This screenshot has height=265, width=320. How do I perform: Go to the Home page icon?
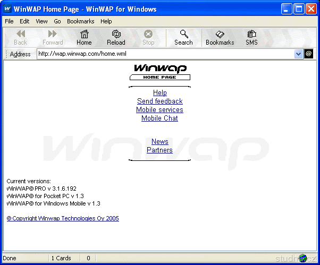click(84, 34)
